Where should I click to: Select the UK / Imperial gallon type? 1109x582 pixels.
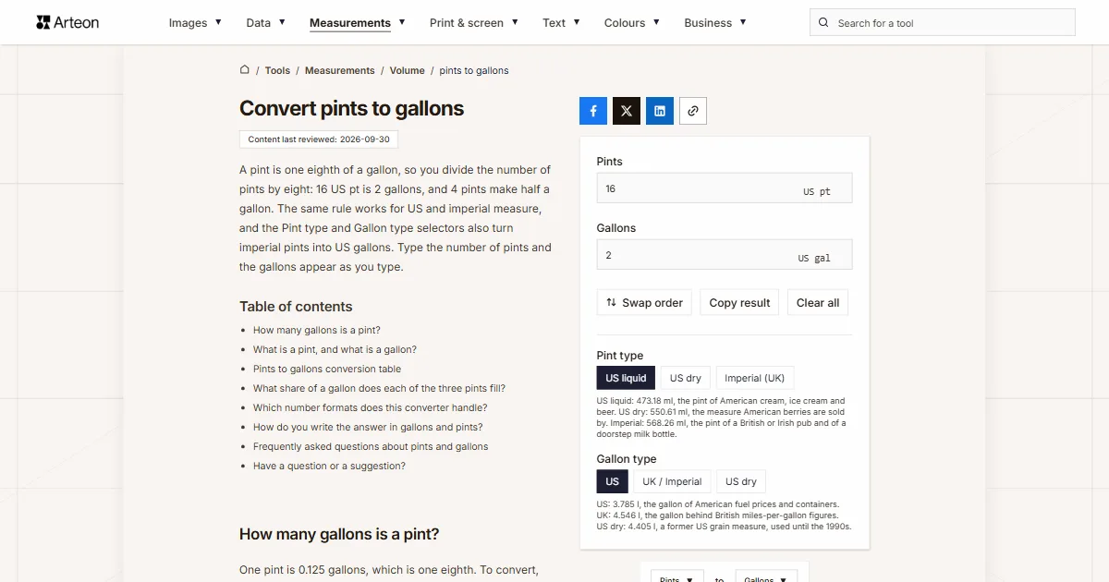[x=672, y=481]
